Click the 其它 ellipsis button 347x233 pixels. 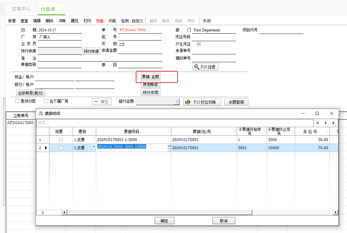(102, 102)
